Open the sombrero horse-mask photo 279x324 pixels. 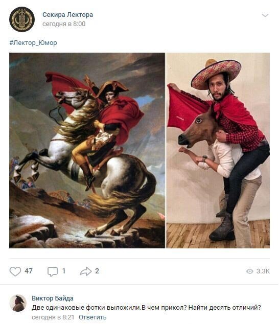pyautogui.click(x=218, y=150)
